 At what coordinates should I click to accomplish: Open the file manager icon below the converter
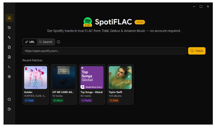pyautogui.click(x=9, y=57)
